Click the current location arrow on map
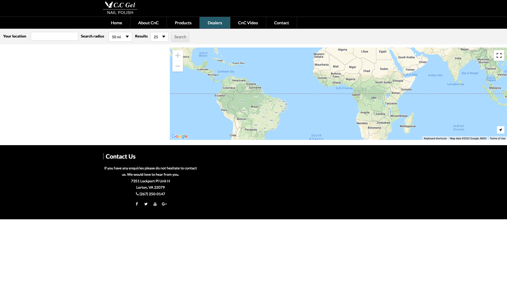The width and height of the screenshot is (507, 285). pos(500,130)
